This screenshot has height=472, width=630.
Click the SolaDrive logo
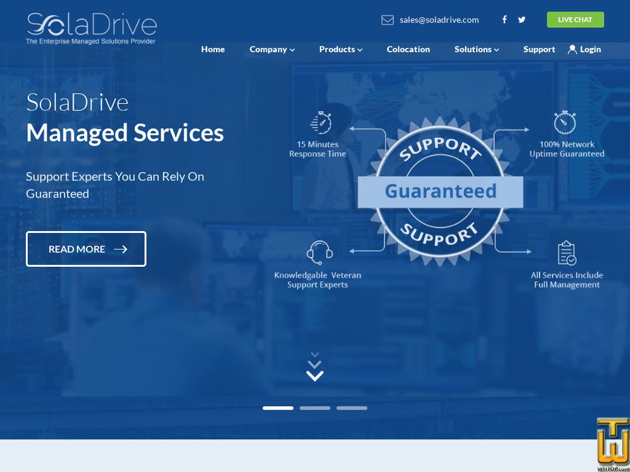tap(91, 28)
